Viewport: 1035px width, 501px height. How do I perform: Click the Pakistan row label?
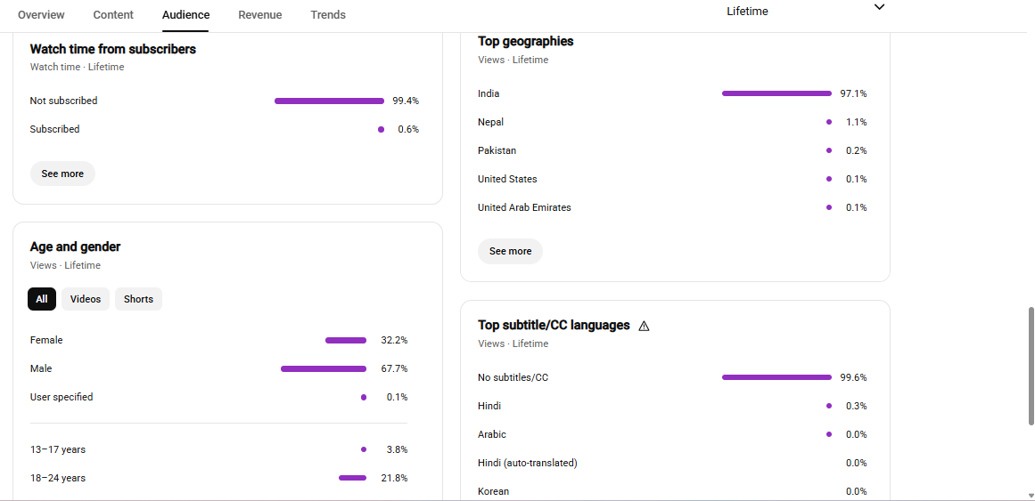pyautogui.click(x=497, y=150)
